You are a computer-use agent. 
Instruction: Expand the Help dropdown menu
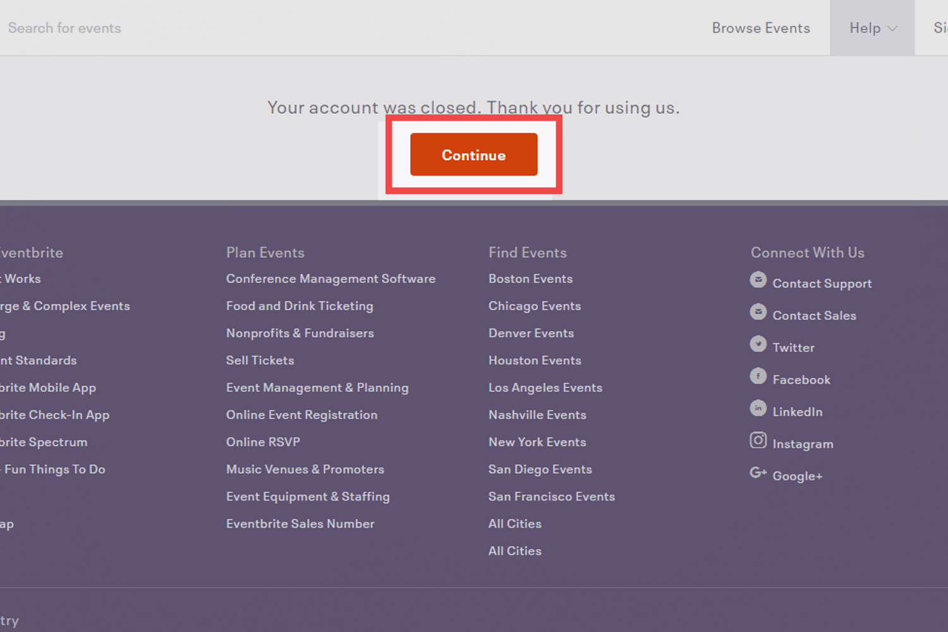(872, 28)
